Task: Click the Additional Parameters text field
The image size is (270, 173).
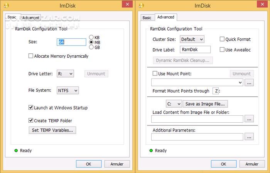Action: point(197,137)
